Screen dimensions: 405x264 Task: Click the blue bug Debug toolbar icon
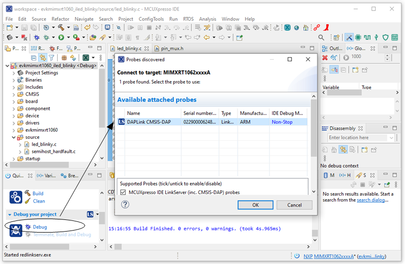click(x=36, y=37)
